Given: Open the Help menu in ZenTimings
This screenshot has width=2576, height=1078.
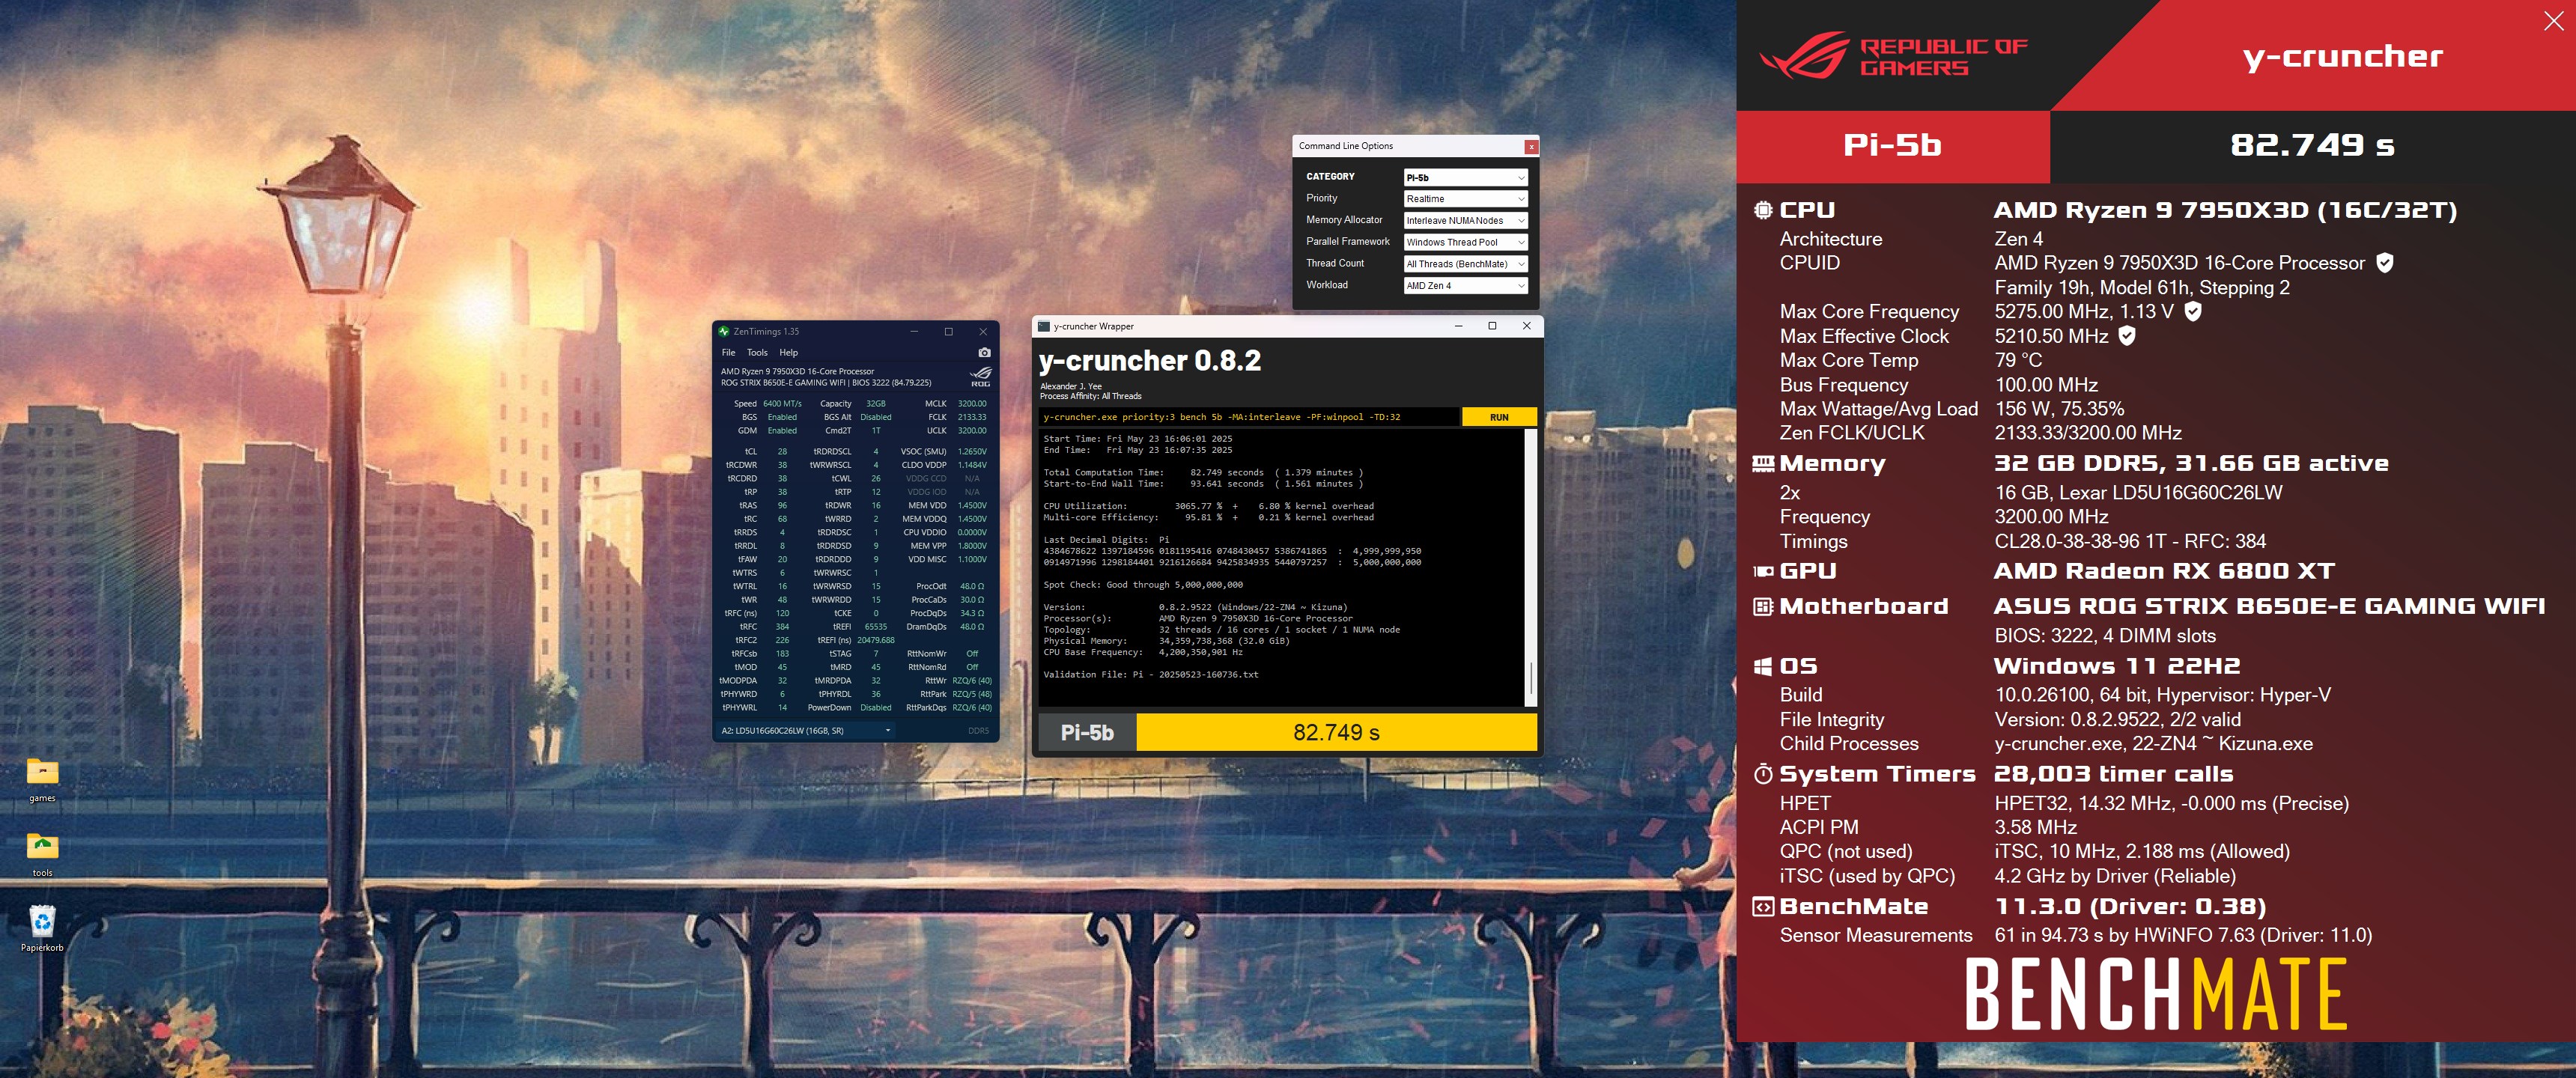Looking at the screenshot, I should [789, 352].
